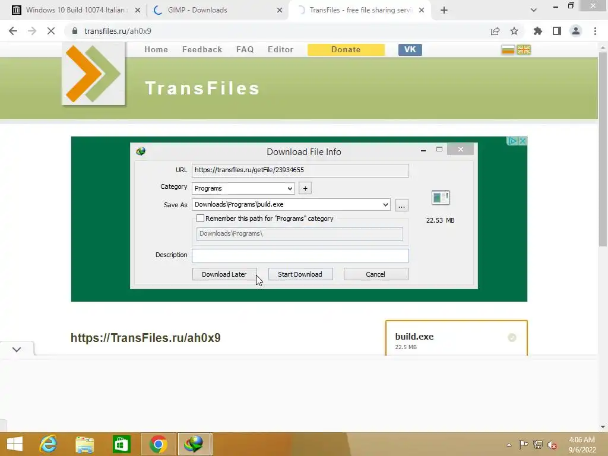Click the browse ... button beside Save As

[402, 205]
